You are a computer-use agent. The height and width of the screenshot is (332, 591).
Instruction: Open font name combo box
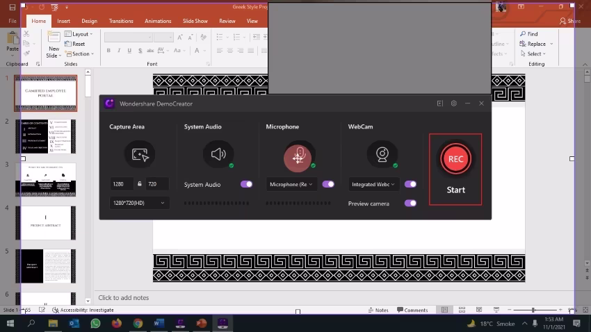(x=129, y=37)
